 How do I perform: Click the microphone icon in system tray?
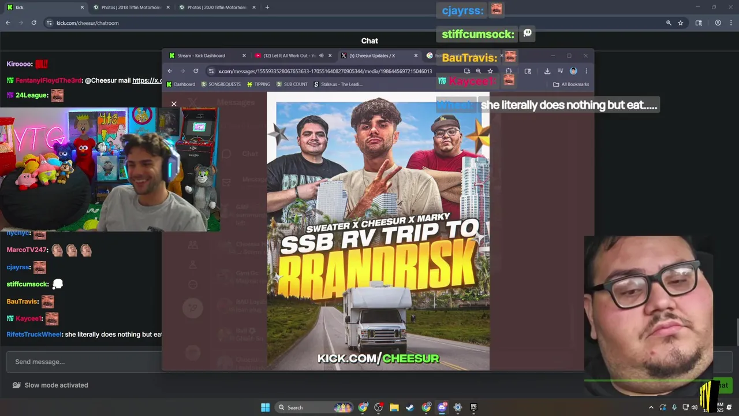pos(674,407)
